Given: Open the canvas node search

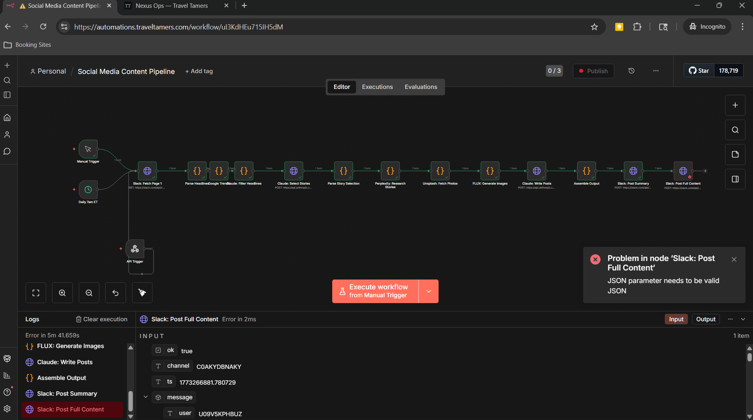Looking at the screenshot, I should (x=735, y=130).
